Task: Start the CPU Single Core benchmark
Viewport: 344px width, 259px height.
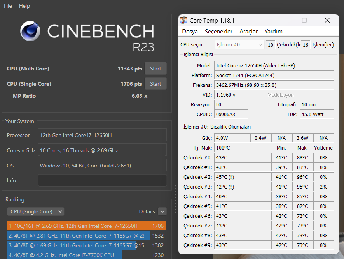Action: tap(155, 84)
